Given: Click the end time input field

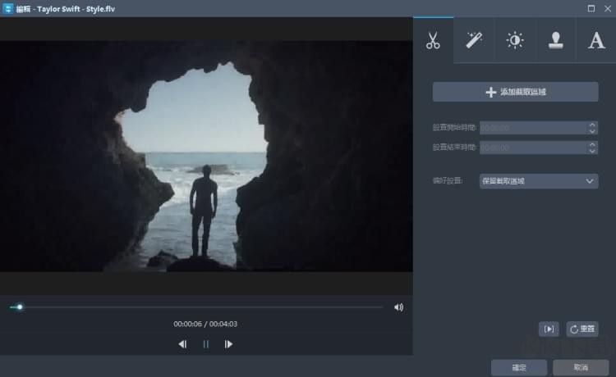Looking at the screenshot, I should [x=532, y=148].
